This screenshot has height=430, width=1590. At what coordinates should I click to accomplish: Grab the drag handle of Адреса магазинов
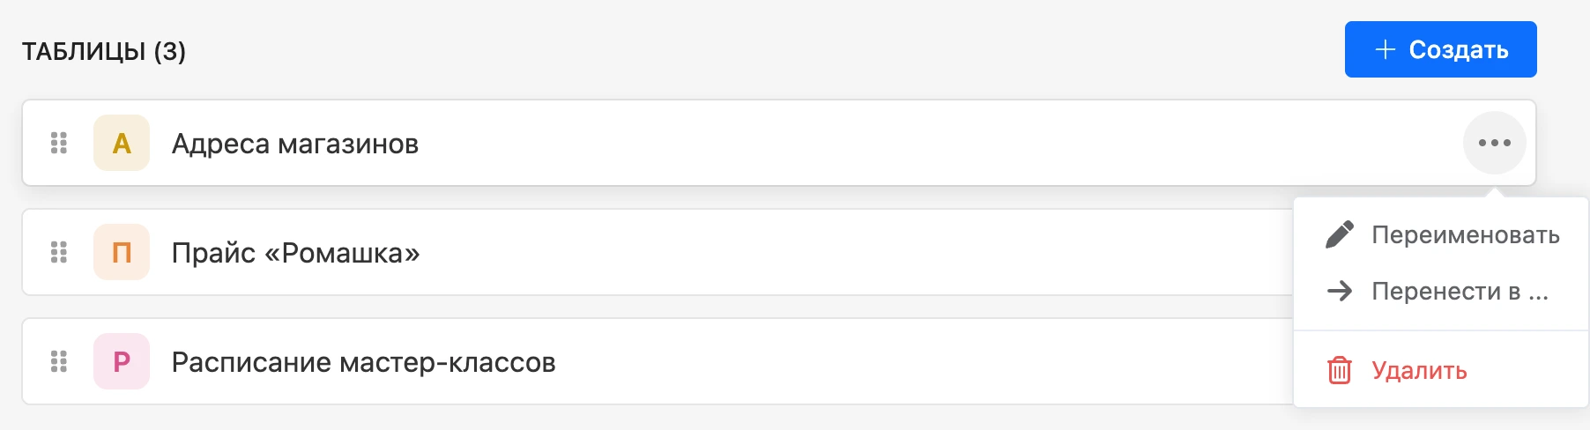click(59, 143)
